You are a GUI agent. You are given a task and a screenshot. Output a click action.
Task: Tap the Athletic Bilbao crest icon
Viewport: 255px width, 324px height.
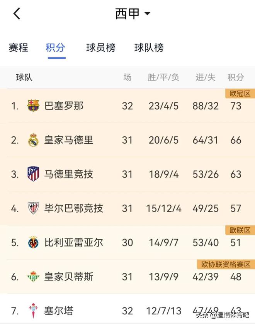(x=33, y=208)
